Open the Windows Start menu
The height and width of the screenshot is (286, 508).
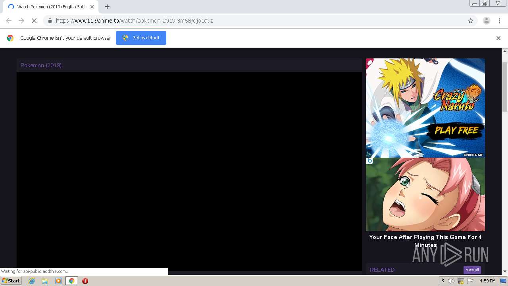(x=11, y=281)
